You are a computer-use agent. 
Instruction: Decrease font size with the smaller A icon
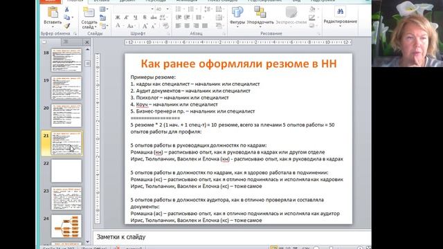coord(154,26)
